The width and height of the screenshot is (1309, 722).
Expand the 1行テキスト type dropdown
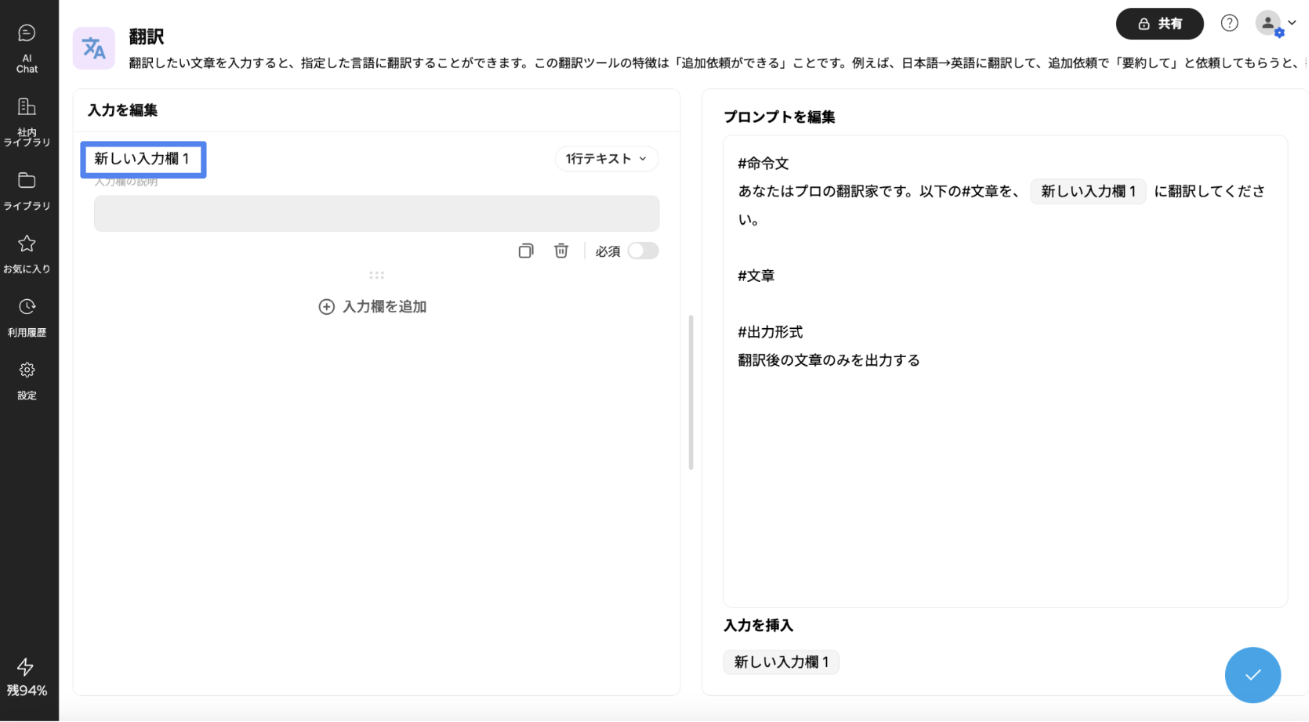tap(606, 159)
